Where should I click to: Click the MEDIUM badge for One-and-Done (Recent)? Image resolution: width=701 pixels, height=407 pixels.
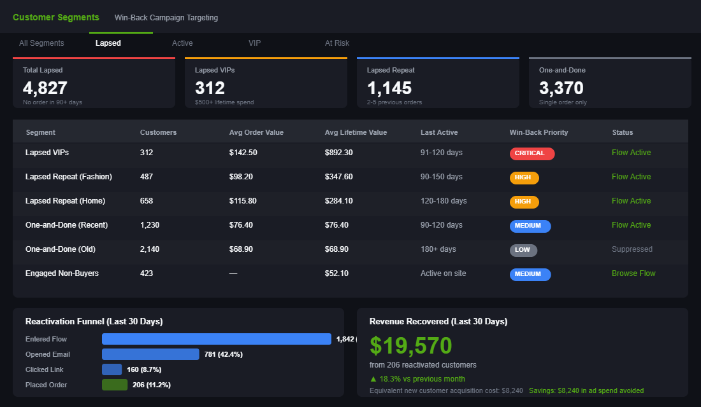pyautogui.click(x=530, y=226)
